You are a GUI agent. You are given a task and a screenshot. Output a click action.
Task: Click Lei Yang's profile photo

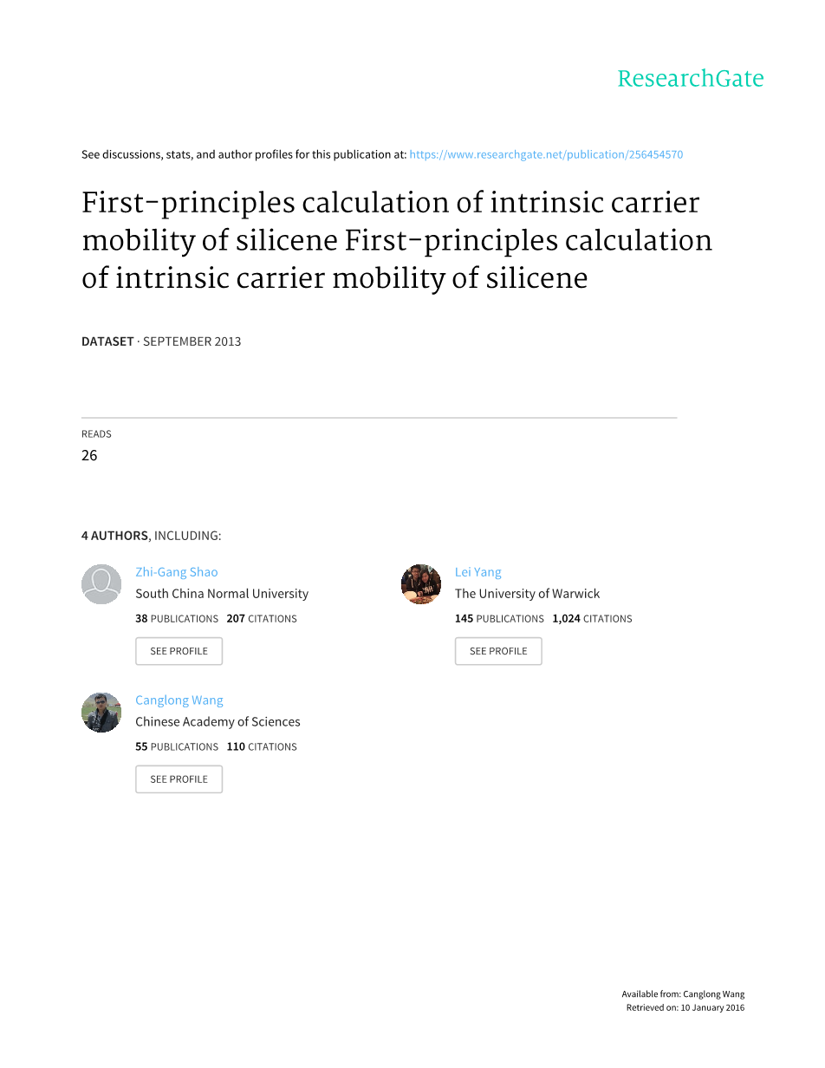pyautogui.click(x=421, y=584)
